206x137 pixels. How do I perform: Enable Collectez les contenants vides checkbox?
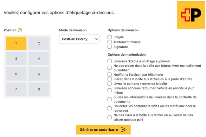pos(110,108)
